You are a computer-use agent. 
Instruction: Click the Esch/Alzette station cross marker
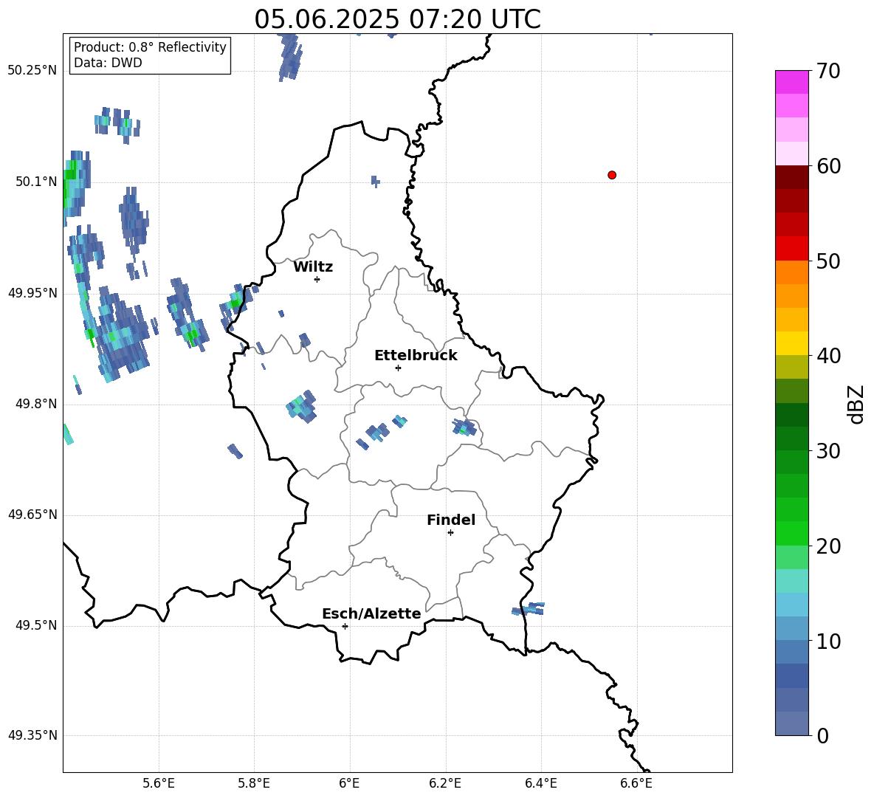point(345,626)
